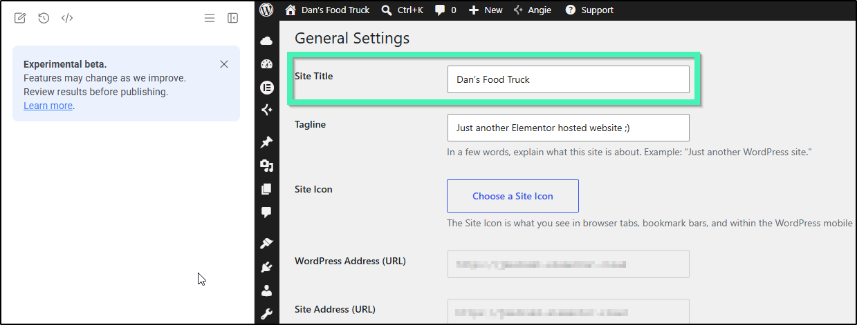
Task: Open the Support menu item
Action: [x=589, y=10]
